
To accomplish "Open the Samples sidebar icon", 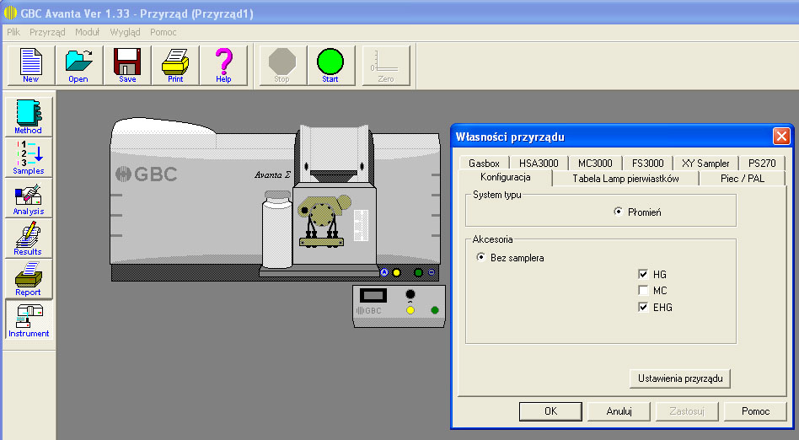I will click(x=29, y=158).
